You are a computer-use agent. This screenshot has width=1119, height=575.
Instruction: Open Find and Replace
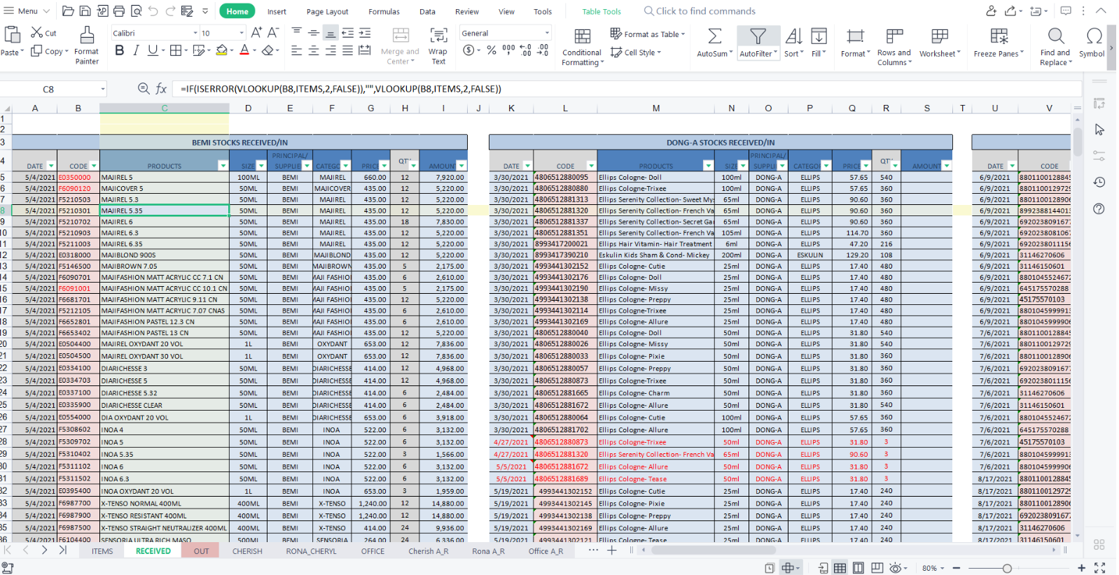tap(1055, 46)
